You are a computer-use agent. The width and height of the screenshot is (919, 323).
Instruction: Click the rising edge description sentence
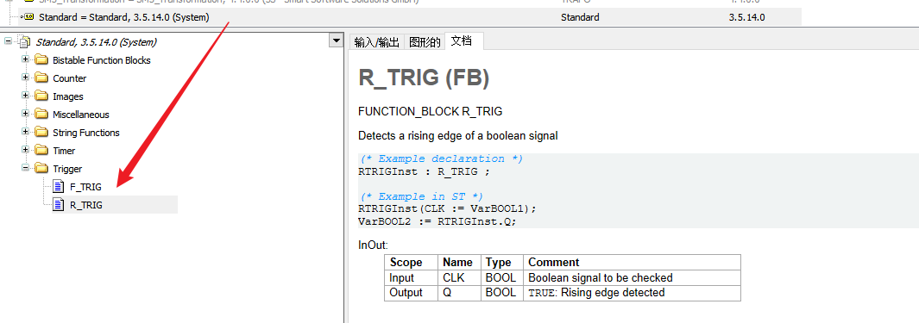(x=457, y=136)
